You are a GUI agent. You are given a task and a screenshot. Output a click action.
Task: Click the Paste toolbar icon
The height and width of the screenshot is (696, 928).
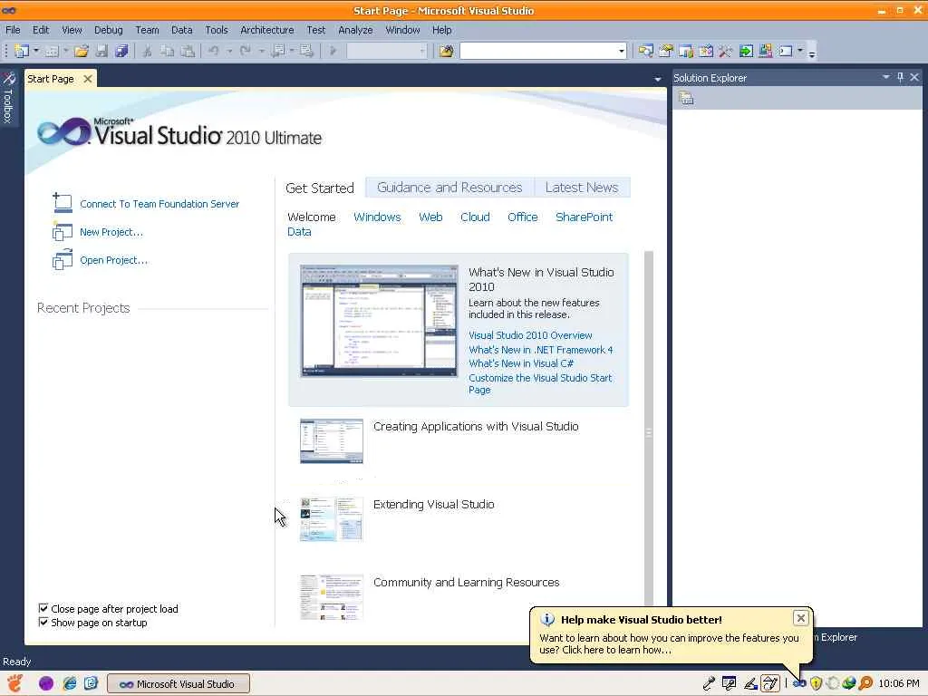tap(188, 52)
